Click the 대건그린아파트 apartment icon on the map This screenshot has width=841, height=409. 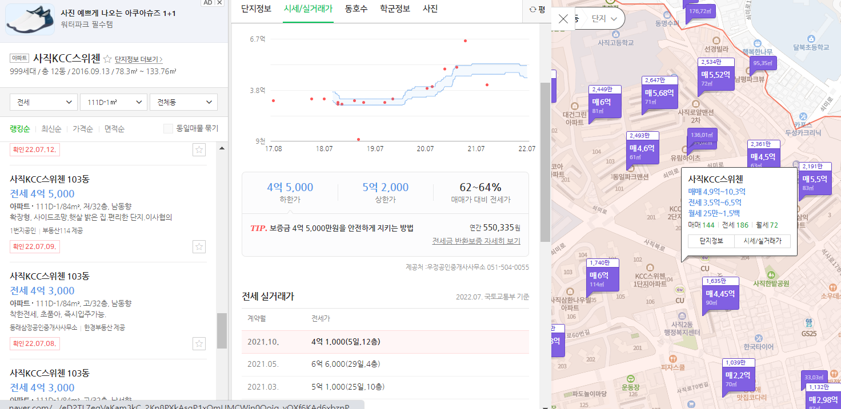[x=574, y=106]
